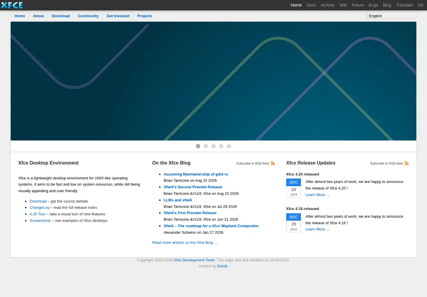Open the Download menu item

coord(61,16)
